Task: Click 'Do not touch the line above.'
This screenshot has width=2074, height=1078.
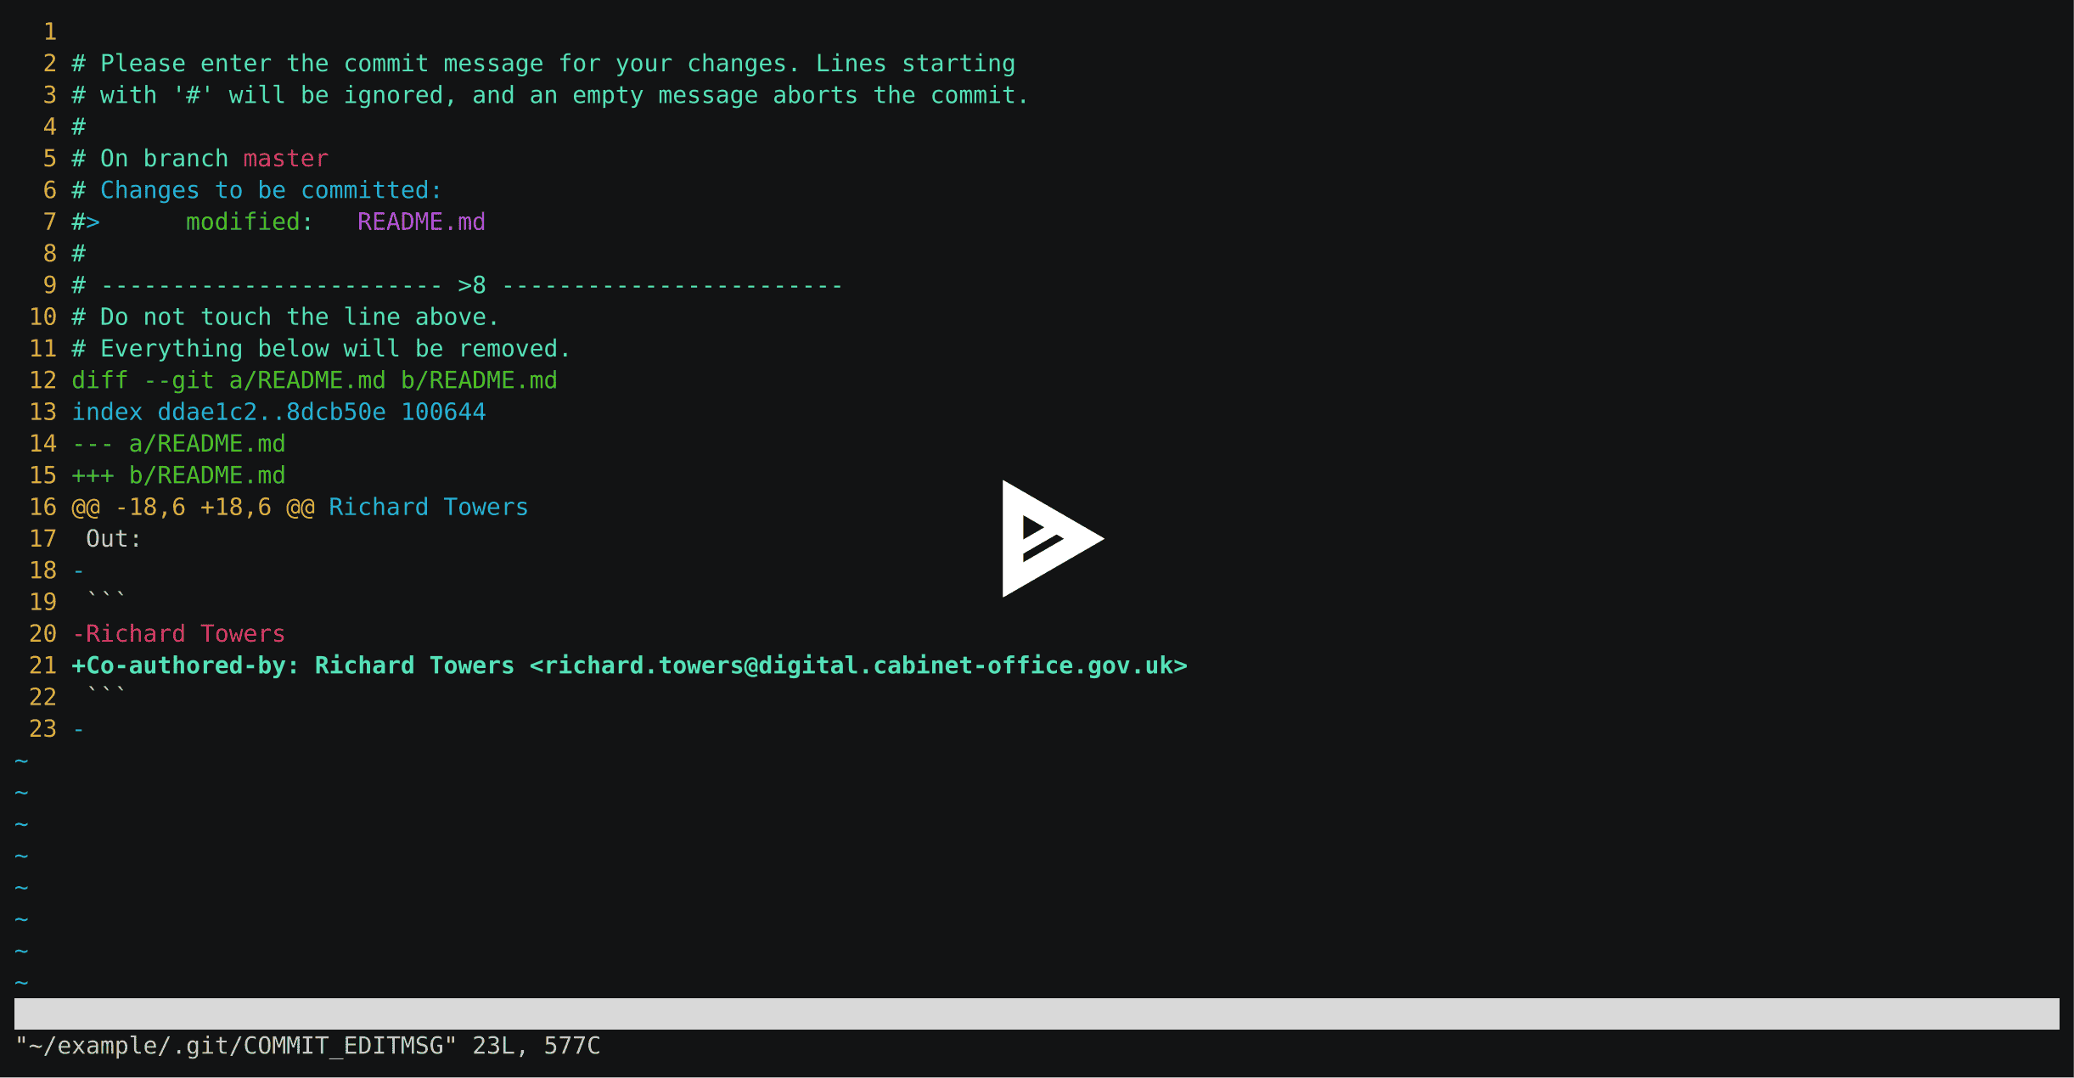Action: click(286, 317)
